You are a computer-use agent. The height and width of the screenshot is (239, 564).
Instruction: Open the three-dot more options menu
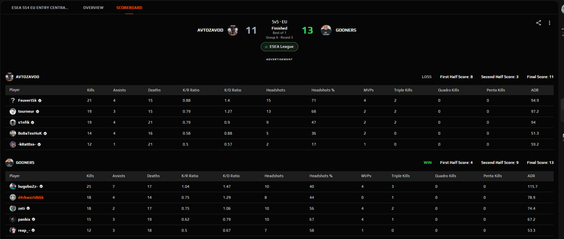[549, 22]
